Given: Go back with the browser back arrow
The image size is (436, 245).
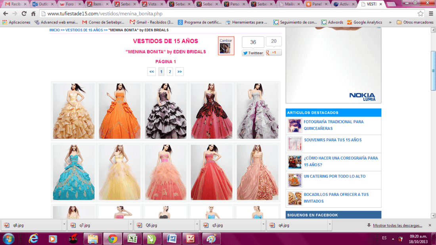Looking at the screenshot, I should (x=6, y=13).
